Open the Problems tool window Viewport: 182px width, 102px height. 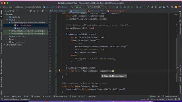click(17, 96)
